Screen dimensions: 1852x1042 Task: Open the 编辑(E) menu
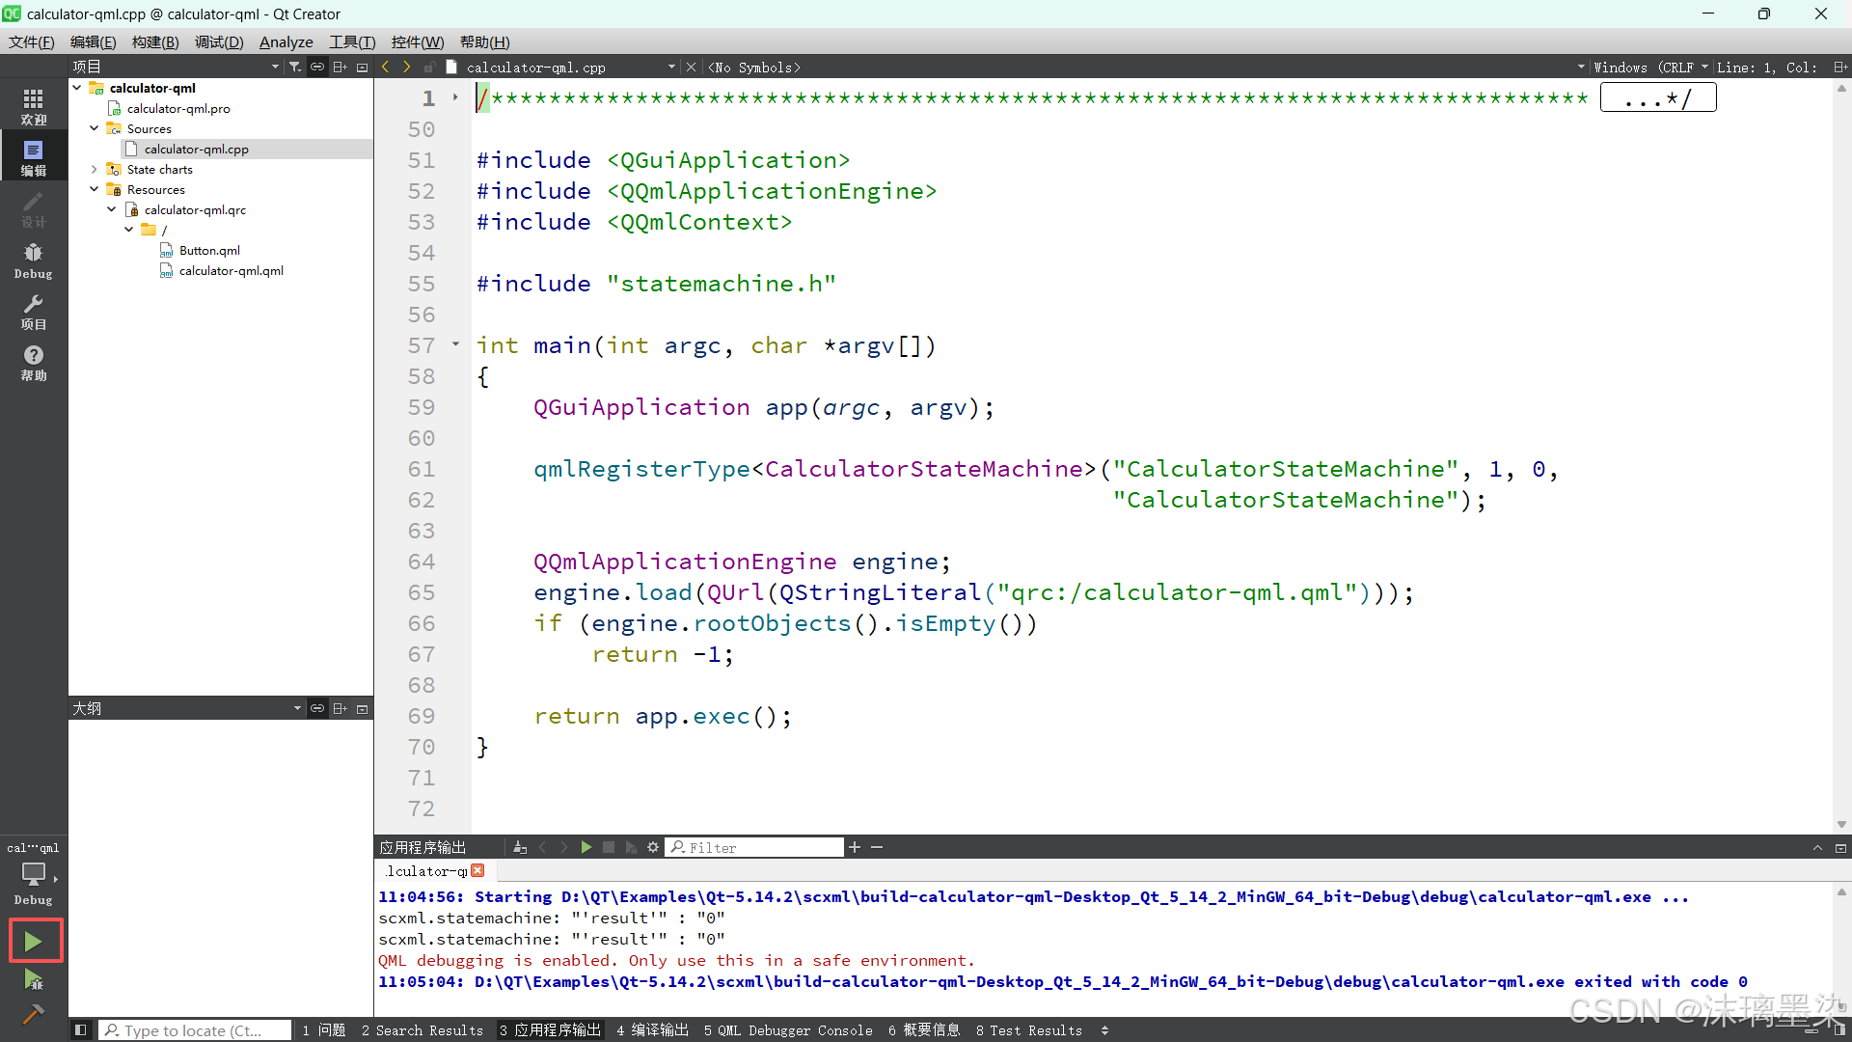pos(94,41)
